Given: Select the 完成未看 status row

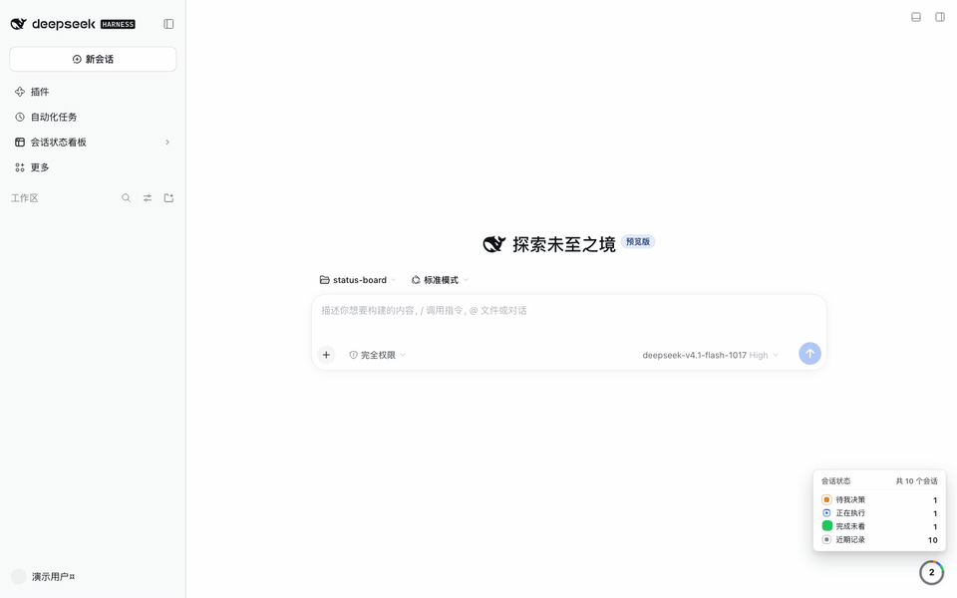Looking at the screenshot, I should 879,526.
